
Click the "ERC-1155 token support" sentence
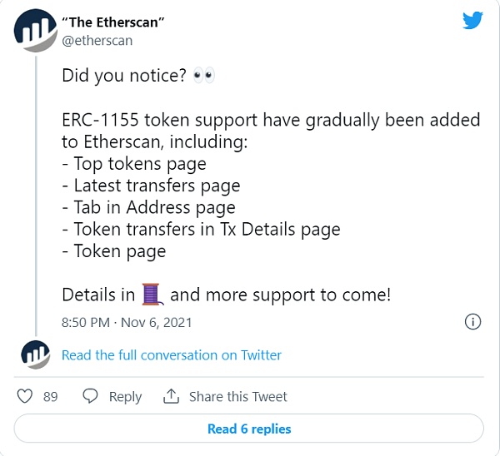(271, 120)
